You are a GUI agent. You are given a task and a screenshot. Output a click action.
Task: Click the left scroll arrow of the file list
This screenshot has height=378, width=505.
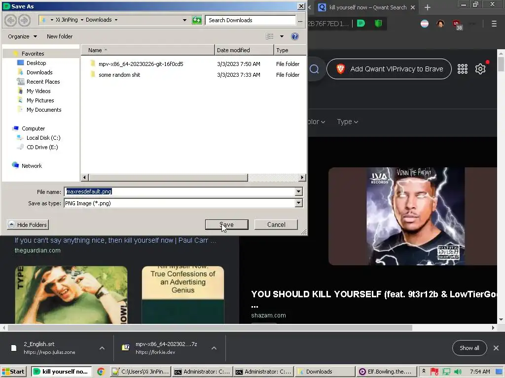click(85, 177)
